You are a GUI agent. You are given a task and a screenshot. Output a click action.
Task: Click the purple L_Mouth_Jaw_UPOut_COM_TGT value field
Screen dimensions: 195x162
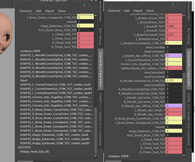(174, 56)
